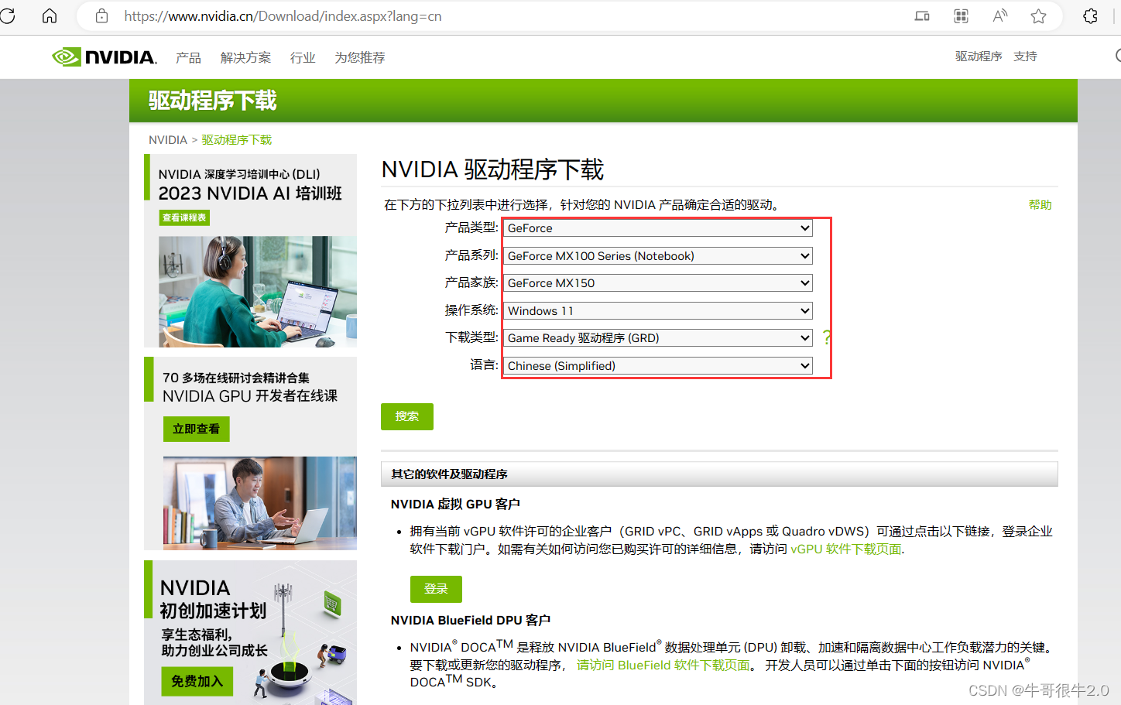Screen dimensions: 1121x705
Task: Open 操作系统 Windows 11 dropdown
Action: [658, 311]
